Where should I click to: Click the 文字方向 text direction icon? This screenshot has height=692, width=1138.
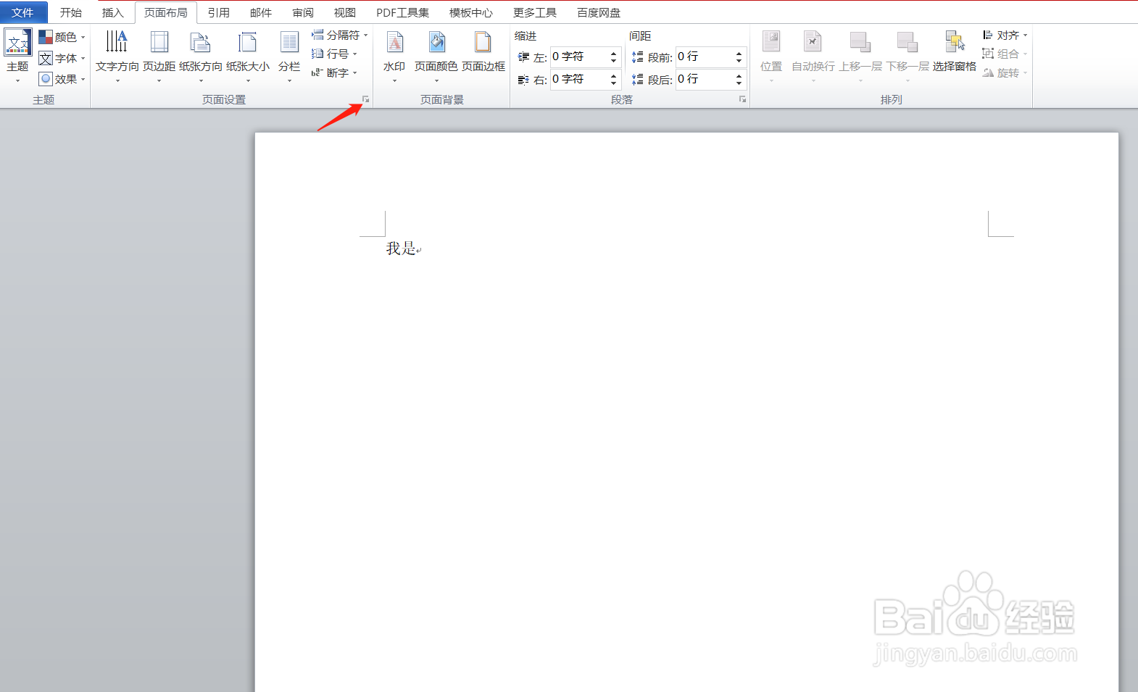(117, 42)
